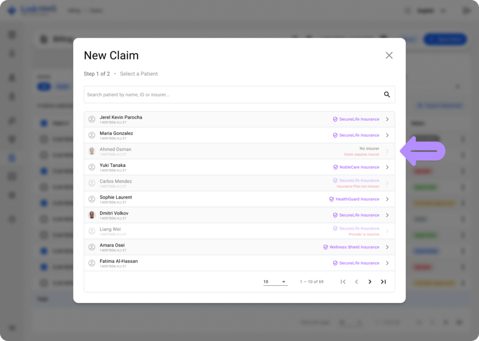
Task: Jump to last page of patients
Action: pos(384,282)
